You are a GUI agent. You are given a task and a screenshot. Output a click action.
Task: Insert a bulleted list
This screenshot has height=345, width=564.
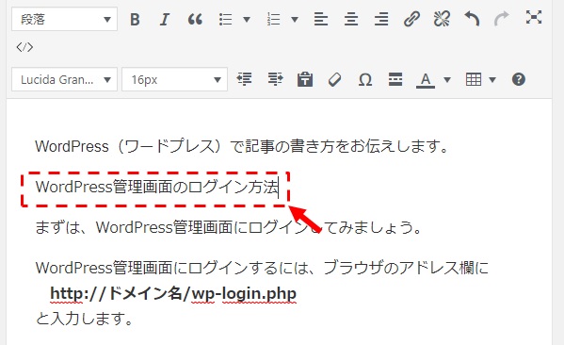pyautogui.click(x=226, y=19)
